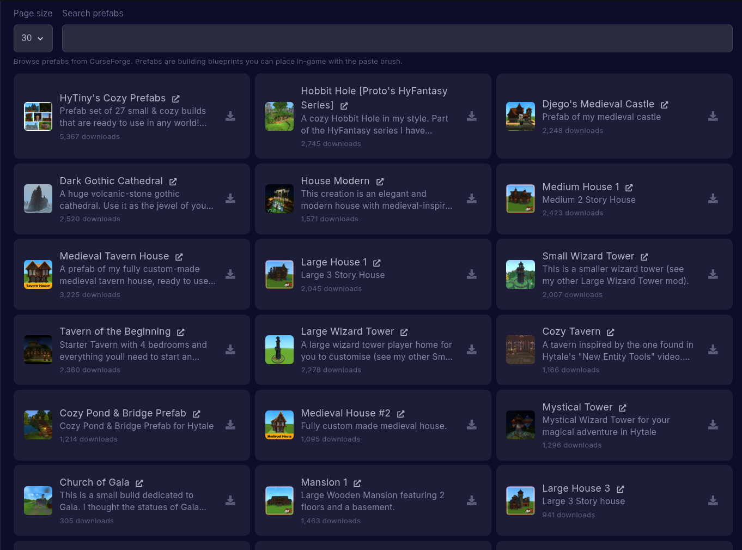742x550 pixels.
Task: Click the search prefabs input field
Action: pos(397,38)
